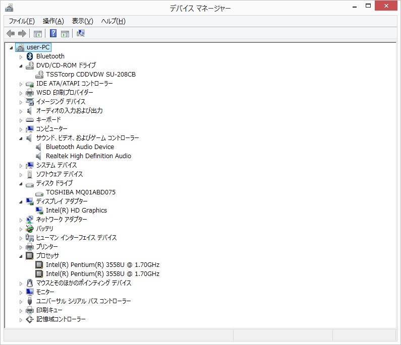Click the ネットワーク アダプター icon

click(30, 220)
